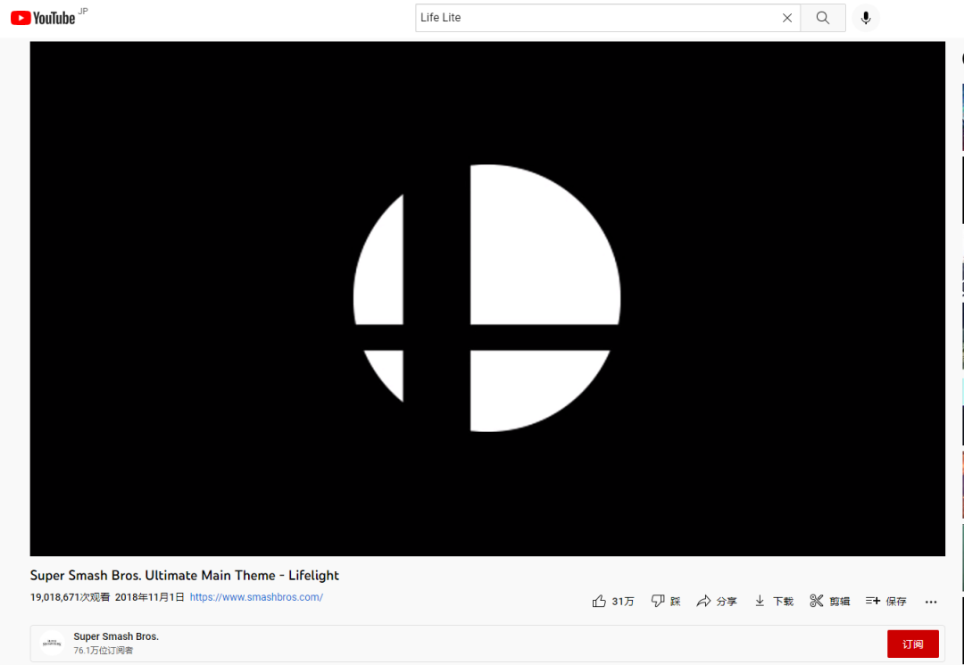Open the YouTube home logo
The height and width of the screenshot is (665, 964).
pyautogui.click(x=43, y=18)
